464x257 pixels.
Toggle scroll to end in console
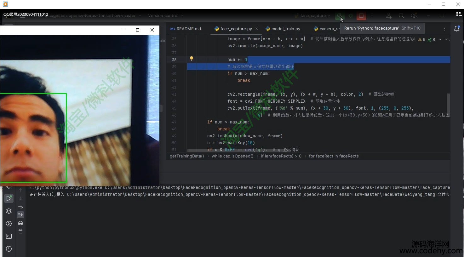(x=20, y=215)
